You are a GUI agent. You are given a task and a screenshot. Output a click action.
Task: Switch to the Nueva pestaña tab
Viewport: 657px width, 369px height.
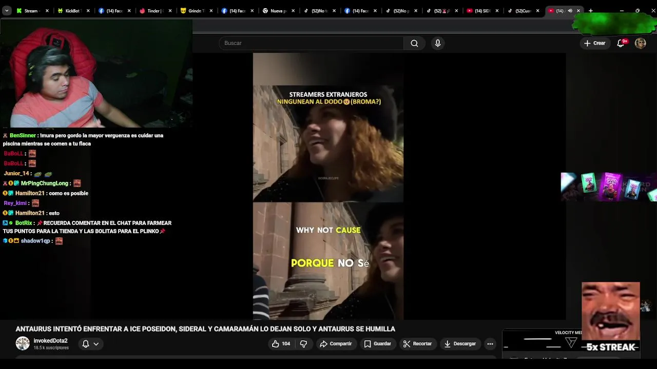278,11
